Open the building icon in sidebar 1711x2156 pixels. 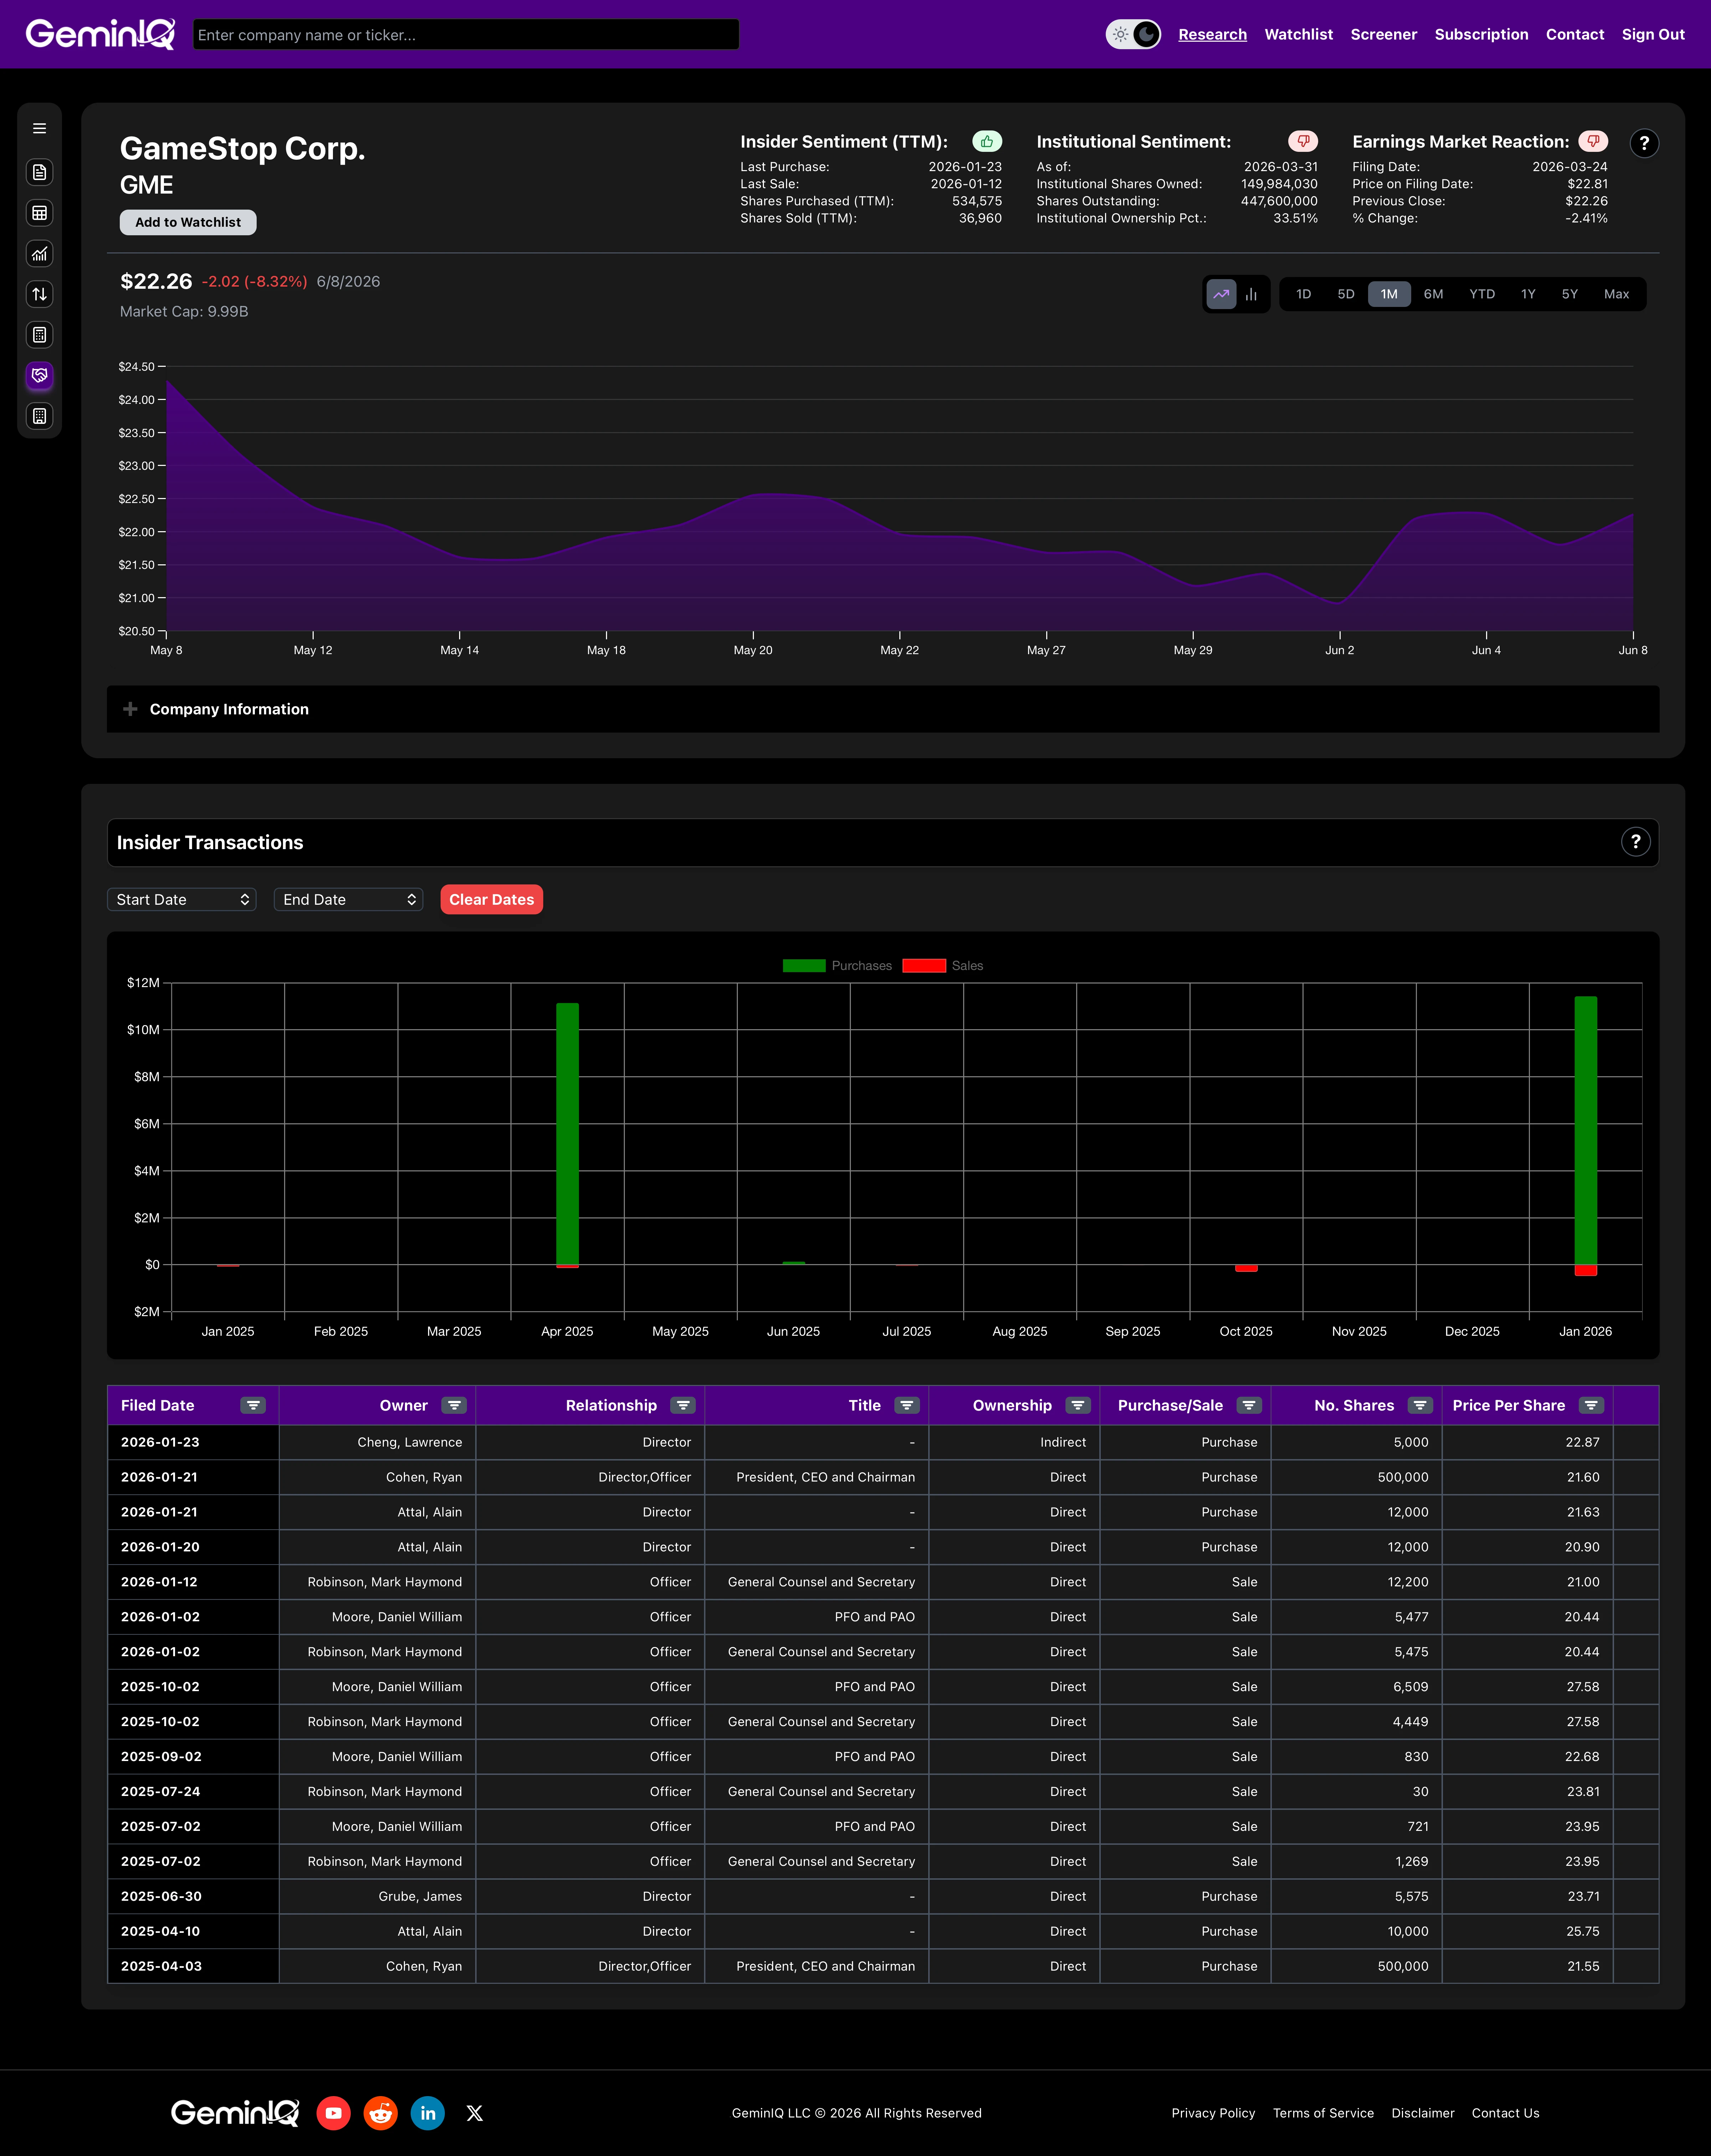(39, 416)
